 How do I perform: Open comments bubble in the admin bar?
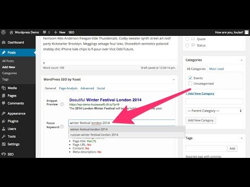tap(44, 32)
